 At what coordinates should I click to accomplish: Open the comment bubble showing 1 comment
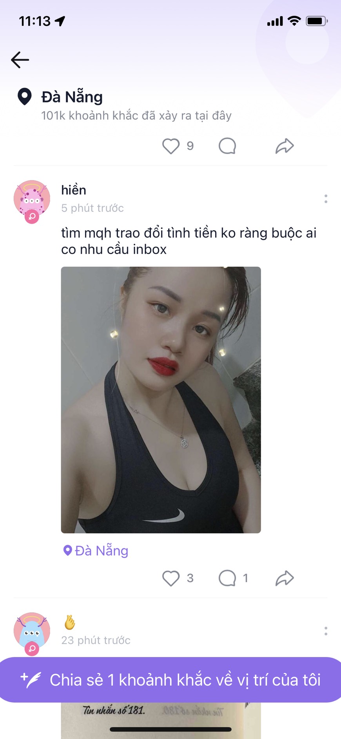pos(227,578)
